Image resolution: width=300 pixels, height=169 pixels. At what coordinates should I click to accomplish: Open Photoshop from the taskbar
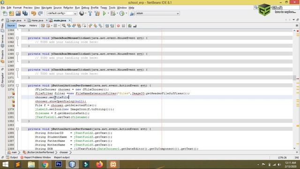[59, 164]
